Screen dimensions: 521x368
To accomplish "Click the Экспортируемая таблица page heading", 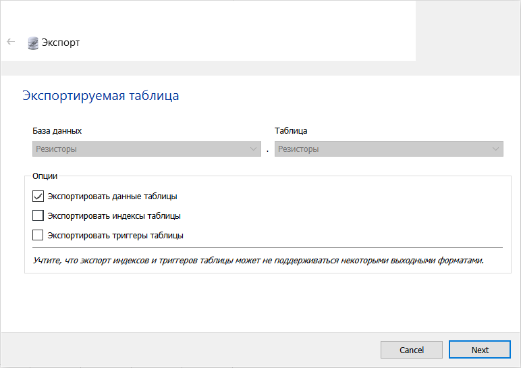I will pyautogui.click(x=101, y=96).
